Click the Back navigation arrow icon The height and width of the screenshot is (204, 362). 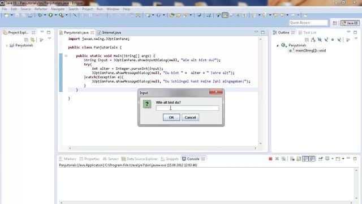click(282, 15)
